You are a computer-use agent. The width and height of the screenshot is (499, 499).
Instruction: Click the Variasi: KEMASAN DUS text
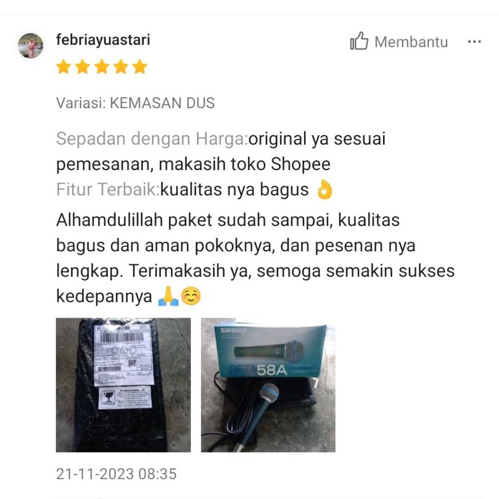point(135,103)
